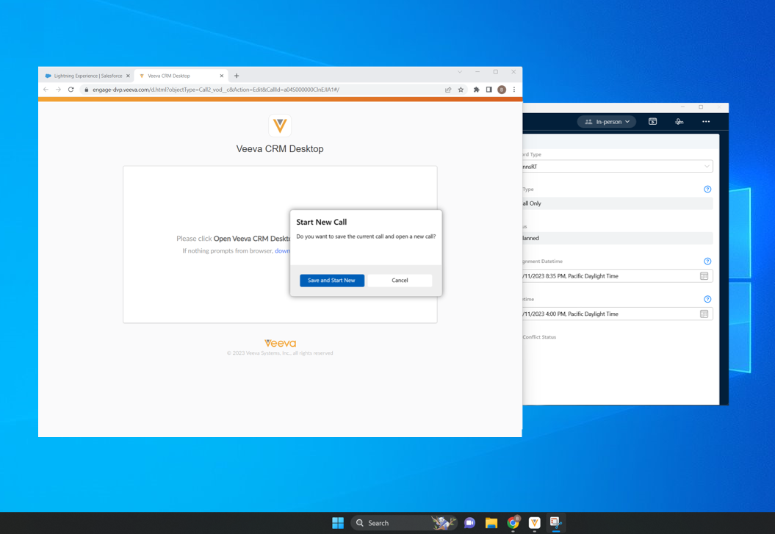Click the Windows taskbar Search box
The height and width of the screenshot is (534, 775).
click(389, 523)
